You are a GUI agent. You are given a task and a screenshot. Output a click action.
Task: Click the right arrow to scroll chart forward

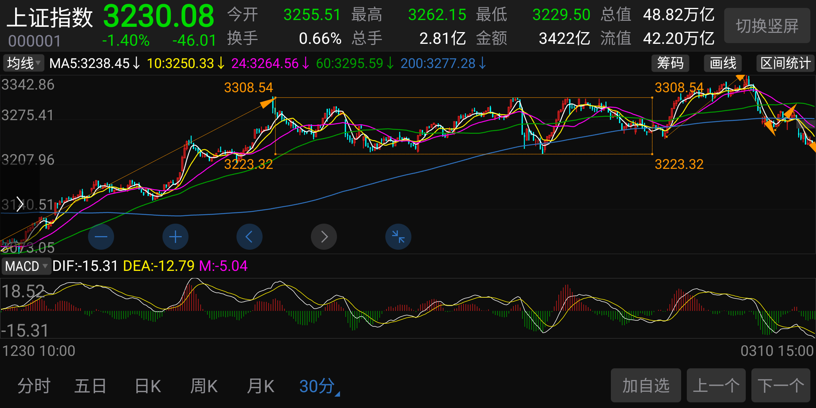coord(324,236)
